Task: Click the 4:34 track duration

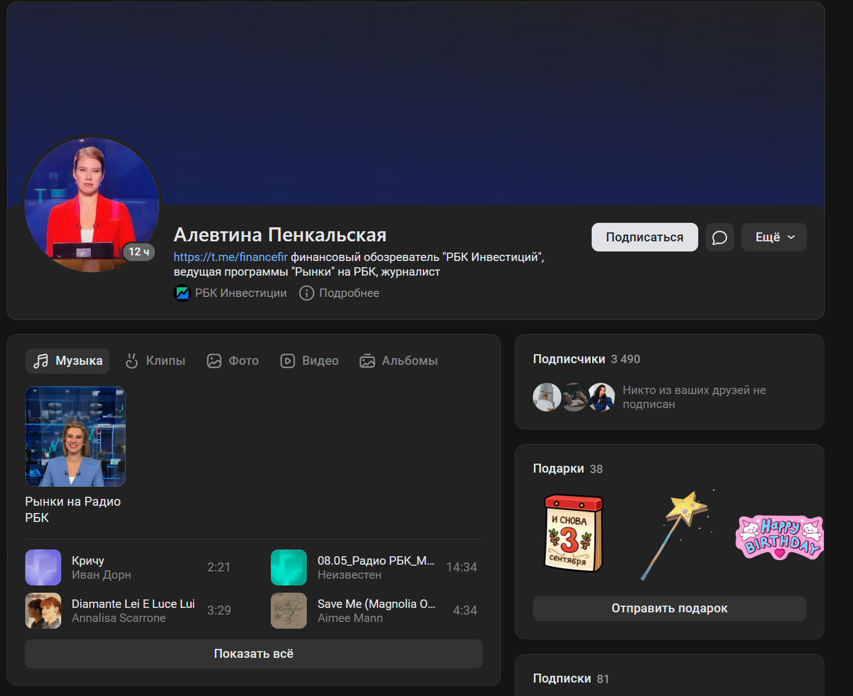Action: click(465, 611)
